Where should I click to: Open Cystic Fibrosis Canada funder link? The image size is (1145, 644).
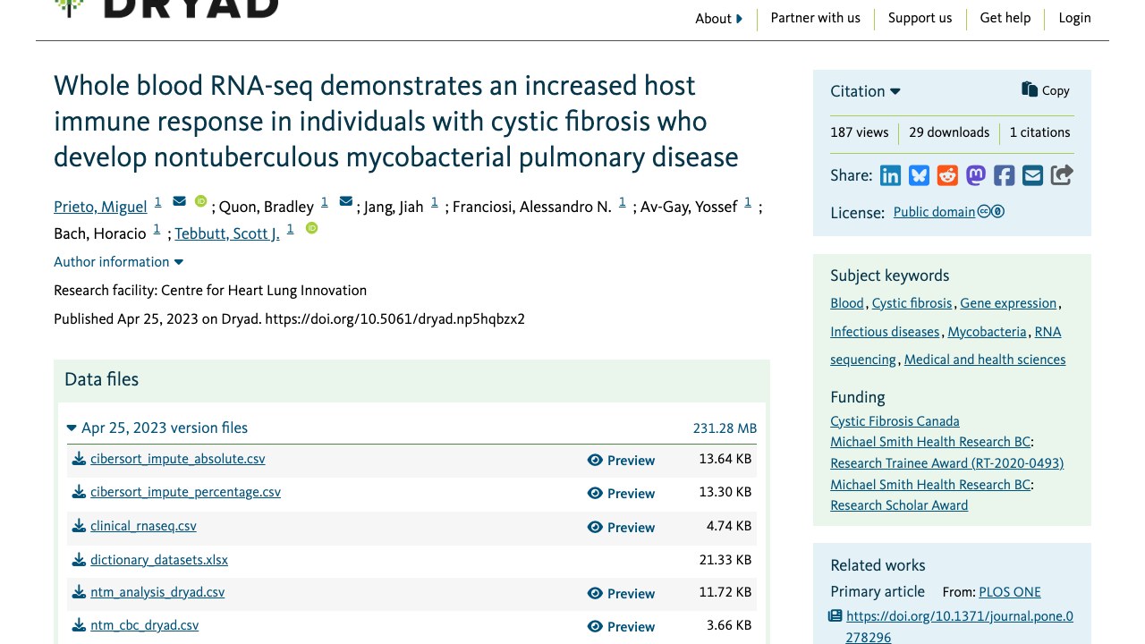895,421
